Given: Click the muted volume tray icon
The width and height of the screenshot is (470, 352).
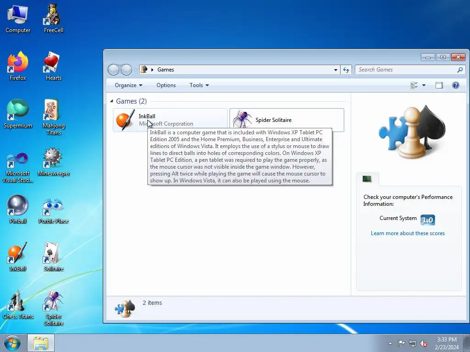Looking at the screenshot, I should [x=424, y=343].
